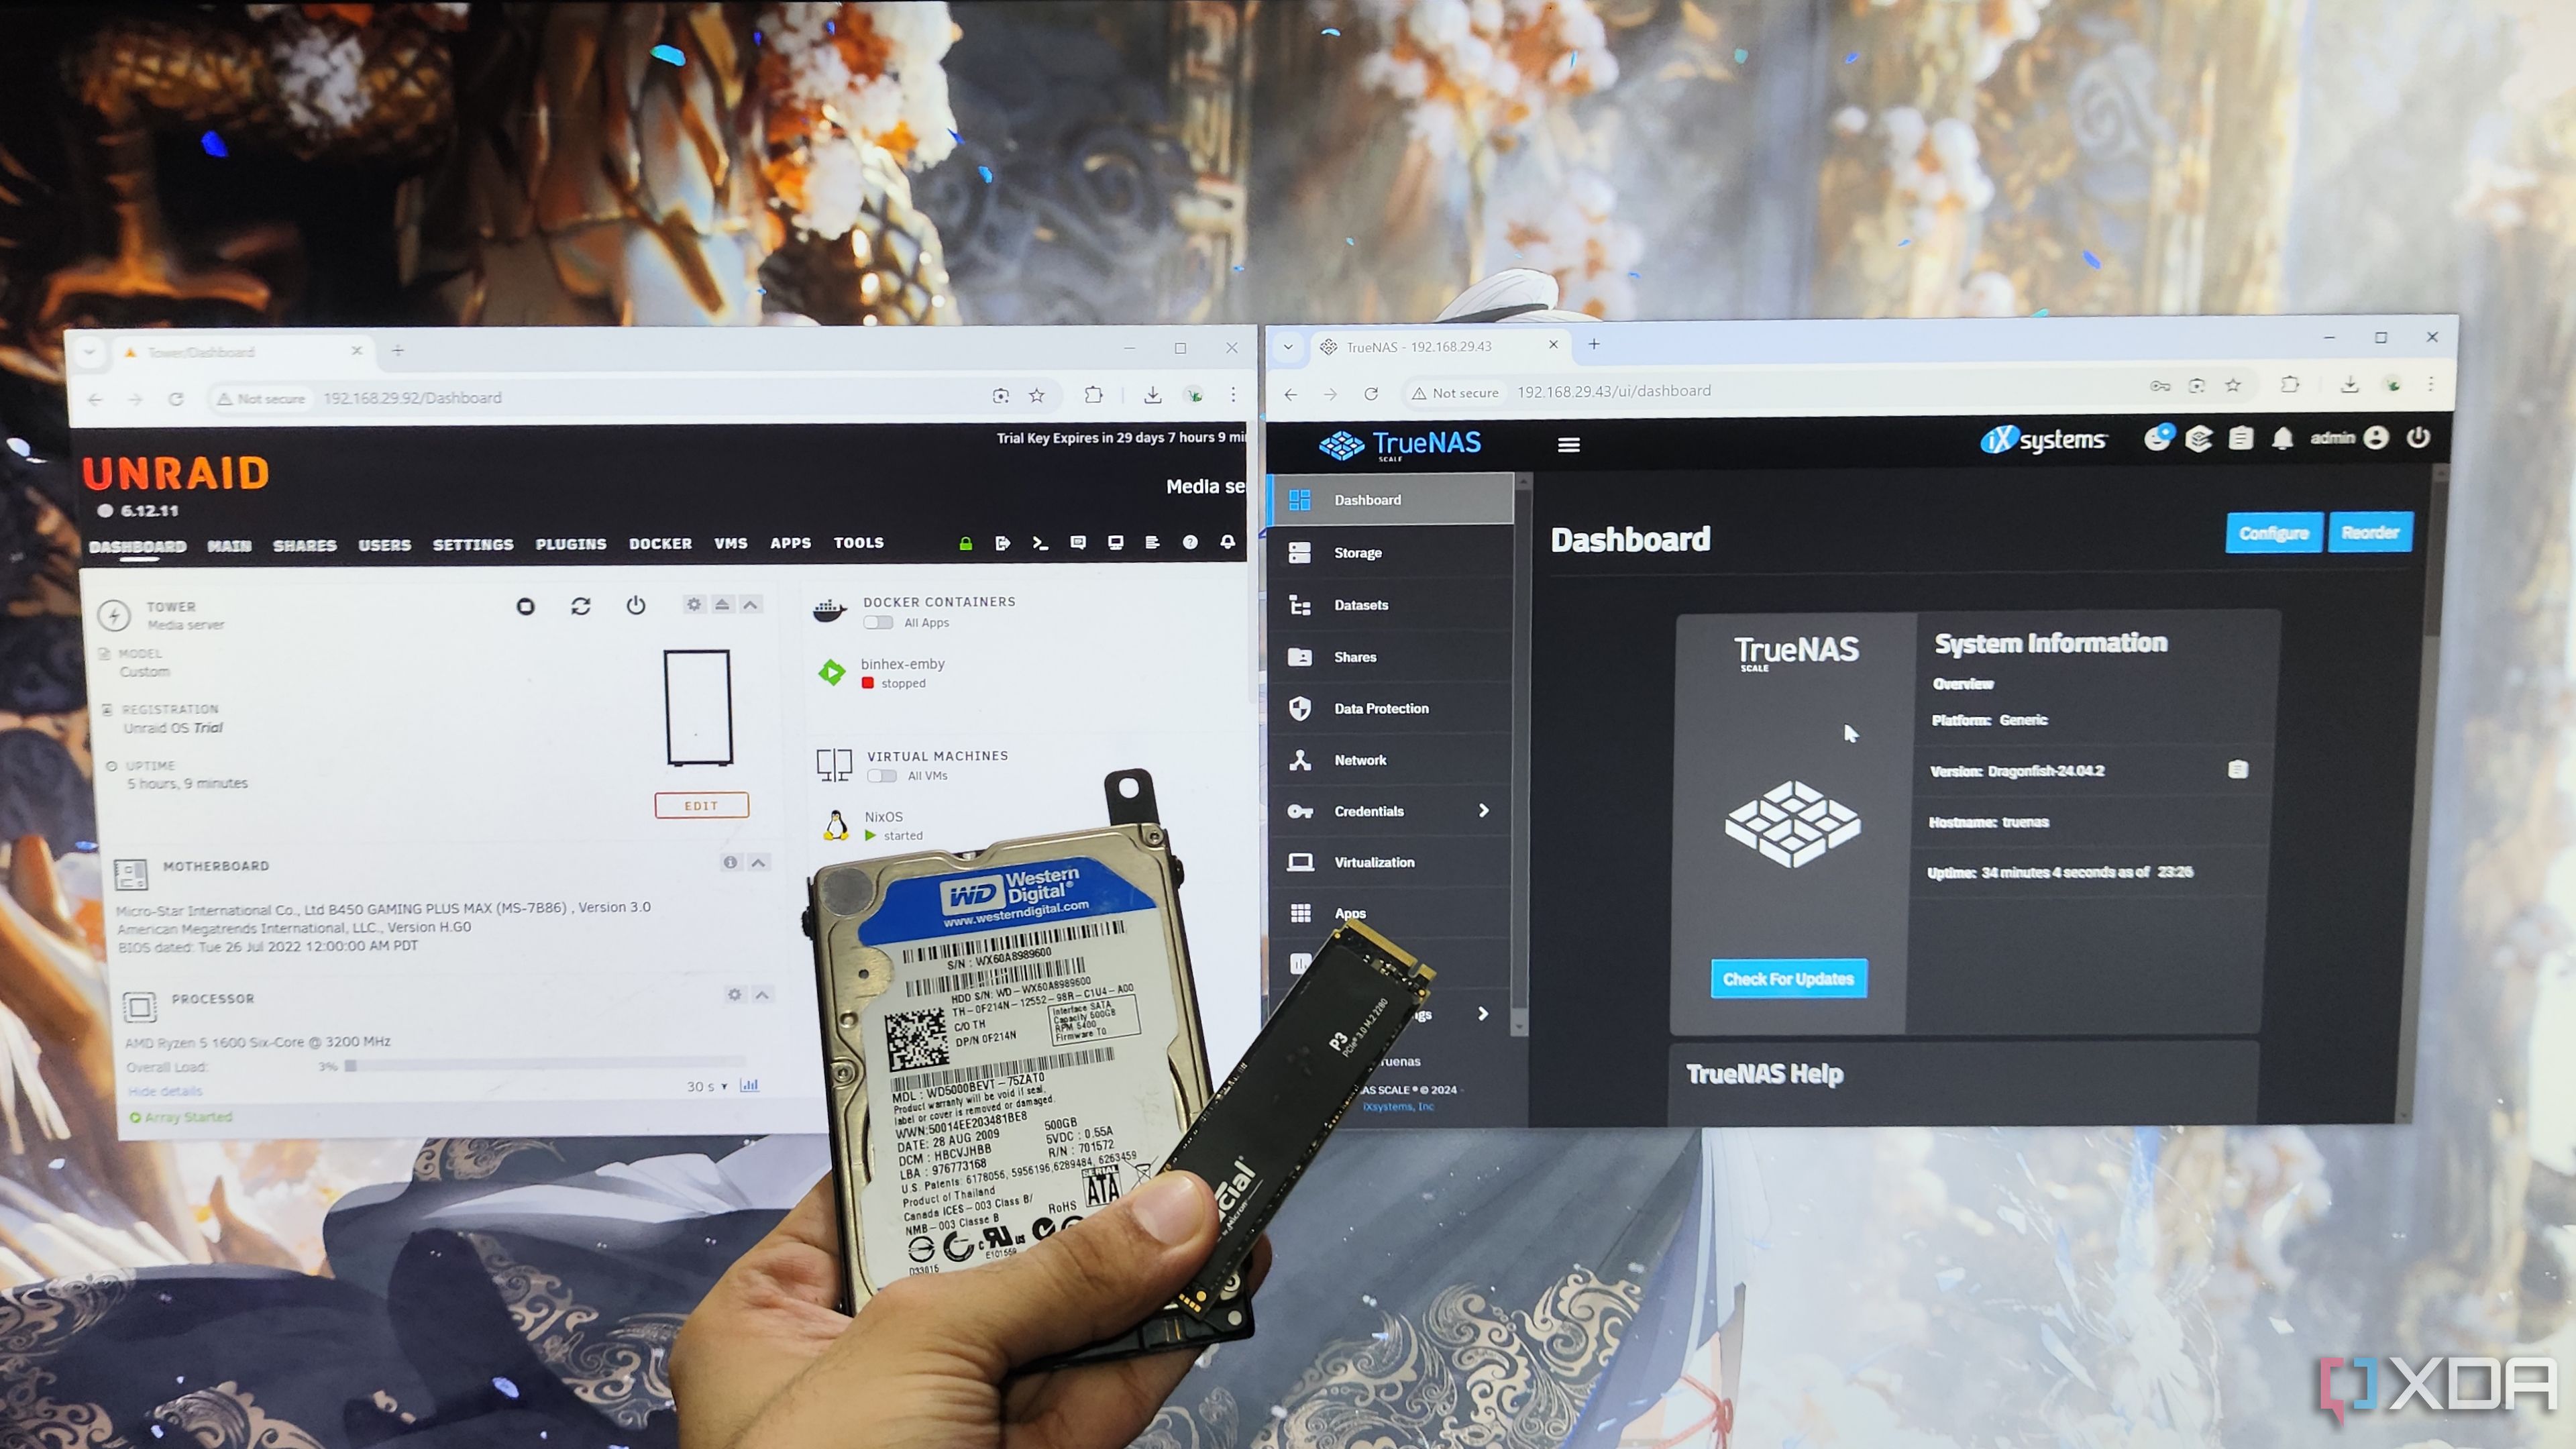Image resolution: width=2576 pixels, height=1449 pixels.
Task: Click the hamburger menu icon in TrueNAS
Action: [1569, 444]
